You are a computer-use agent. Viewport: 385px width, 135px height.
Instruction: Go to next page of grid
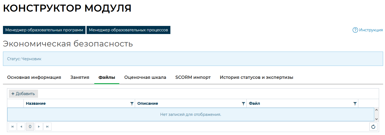pyautogui.click(x=39, y=127)
